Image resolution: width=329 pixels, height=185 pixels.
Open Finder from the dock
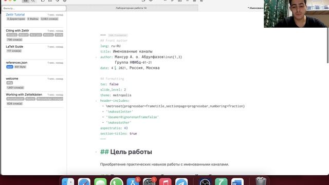tap(68, 181)
